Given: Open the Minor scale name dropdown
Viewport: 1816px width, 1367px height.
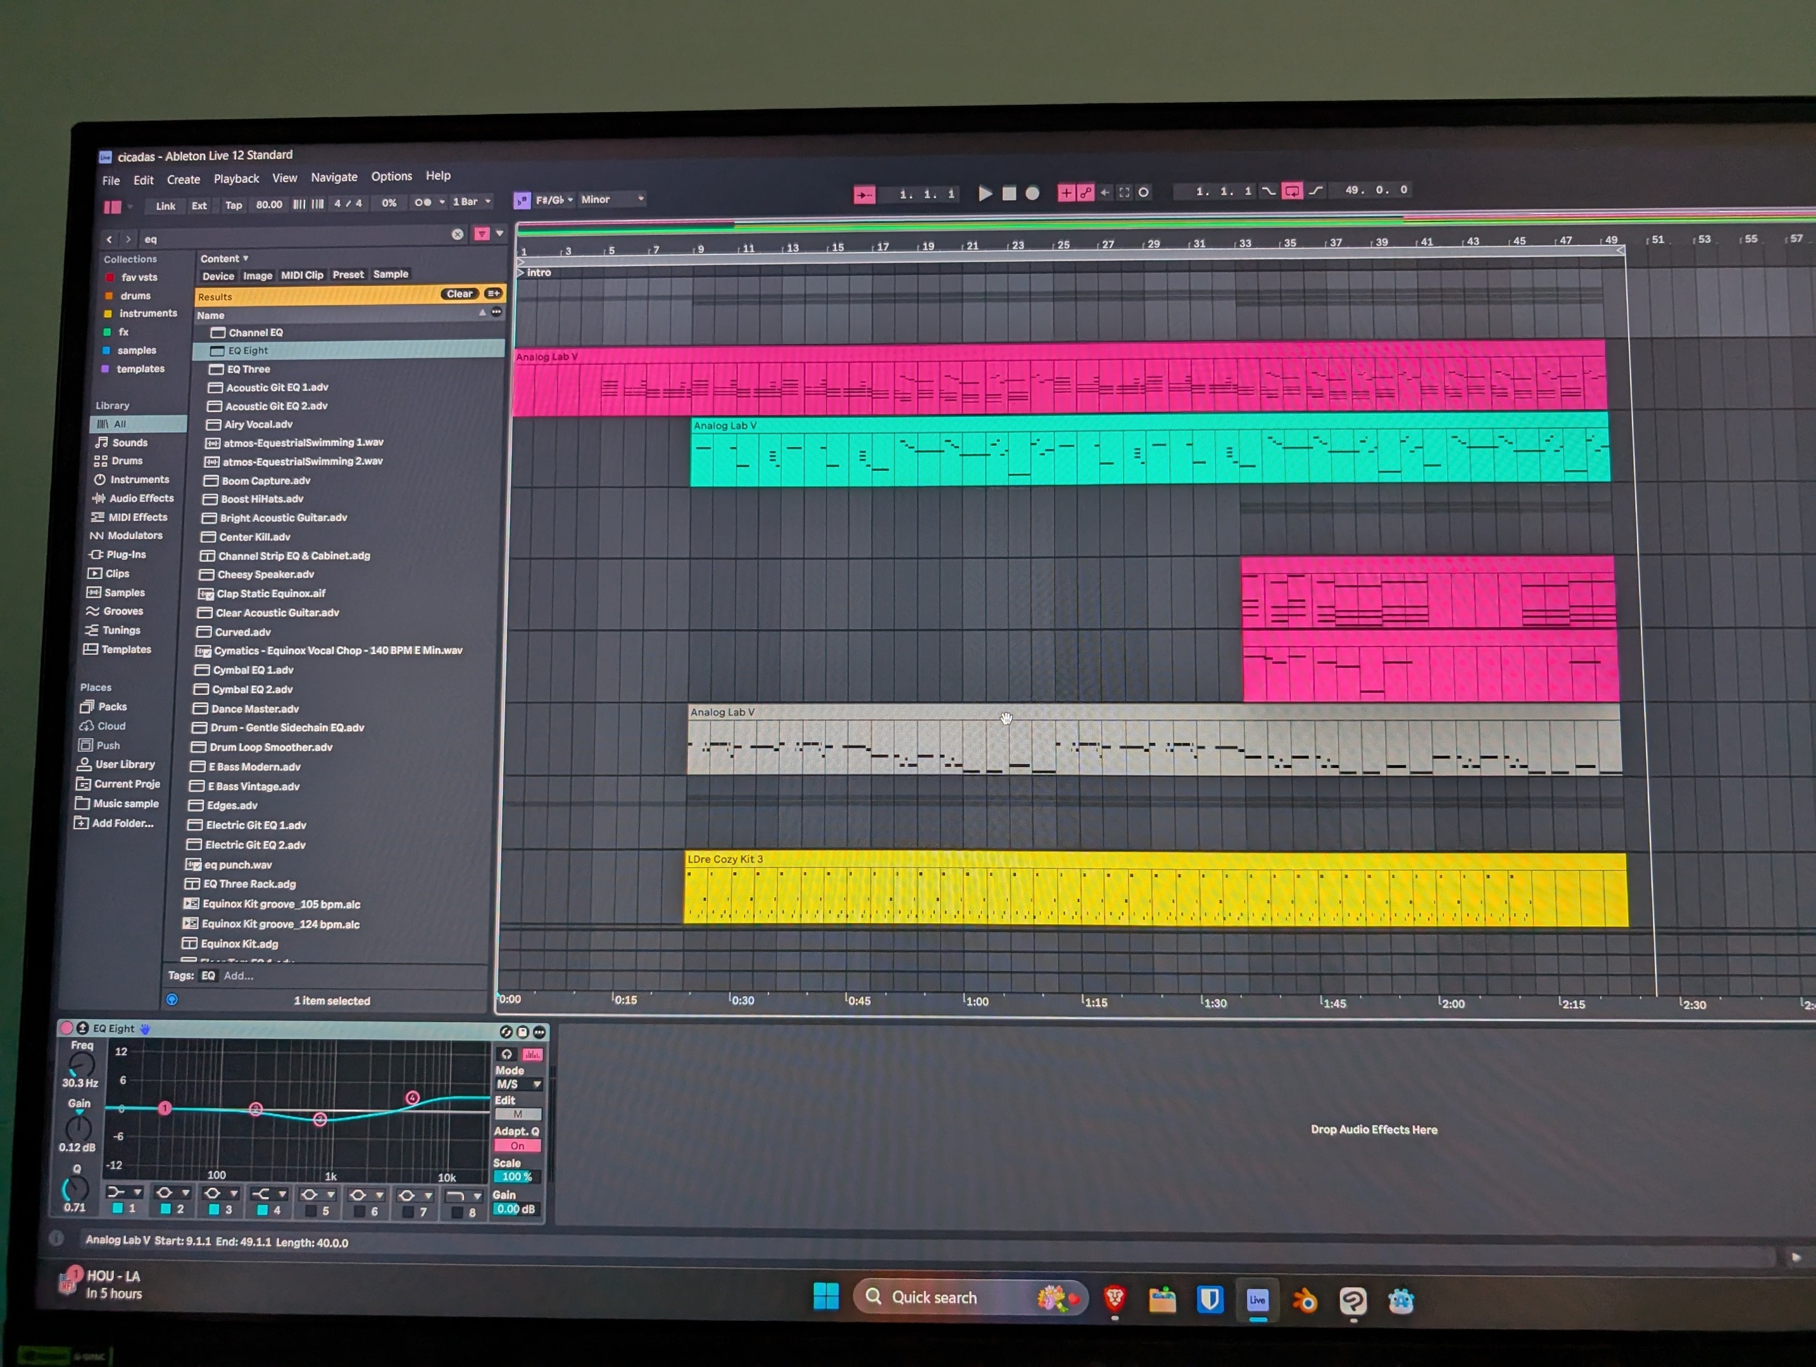Looking at the screenshot, I should click(x=611, y=199).
